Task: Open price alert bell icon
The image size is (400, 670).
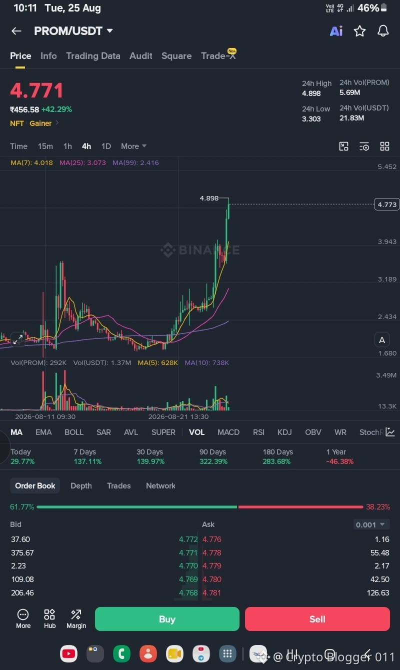Action: pos(383,31)
